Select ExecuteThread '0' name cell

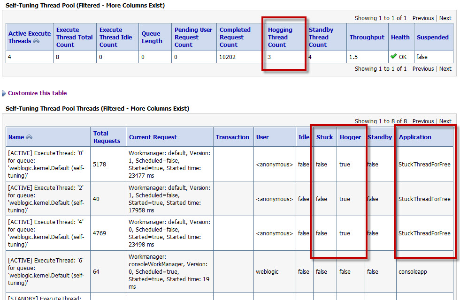[48, 164]
